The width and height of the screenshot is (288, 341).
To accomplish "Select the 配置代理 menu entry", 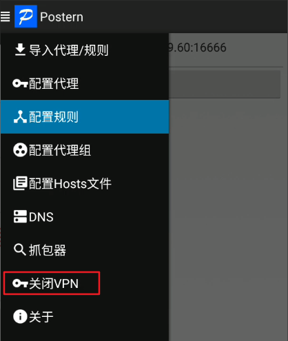I will [x=85, y=83].
